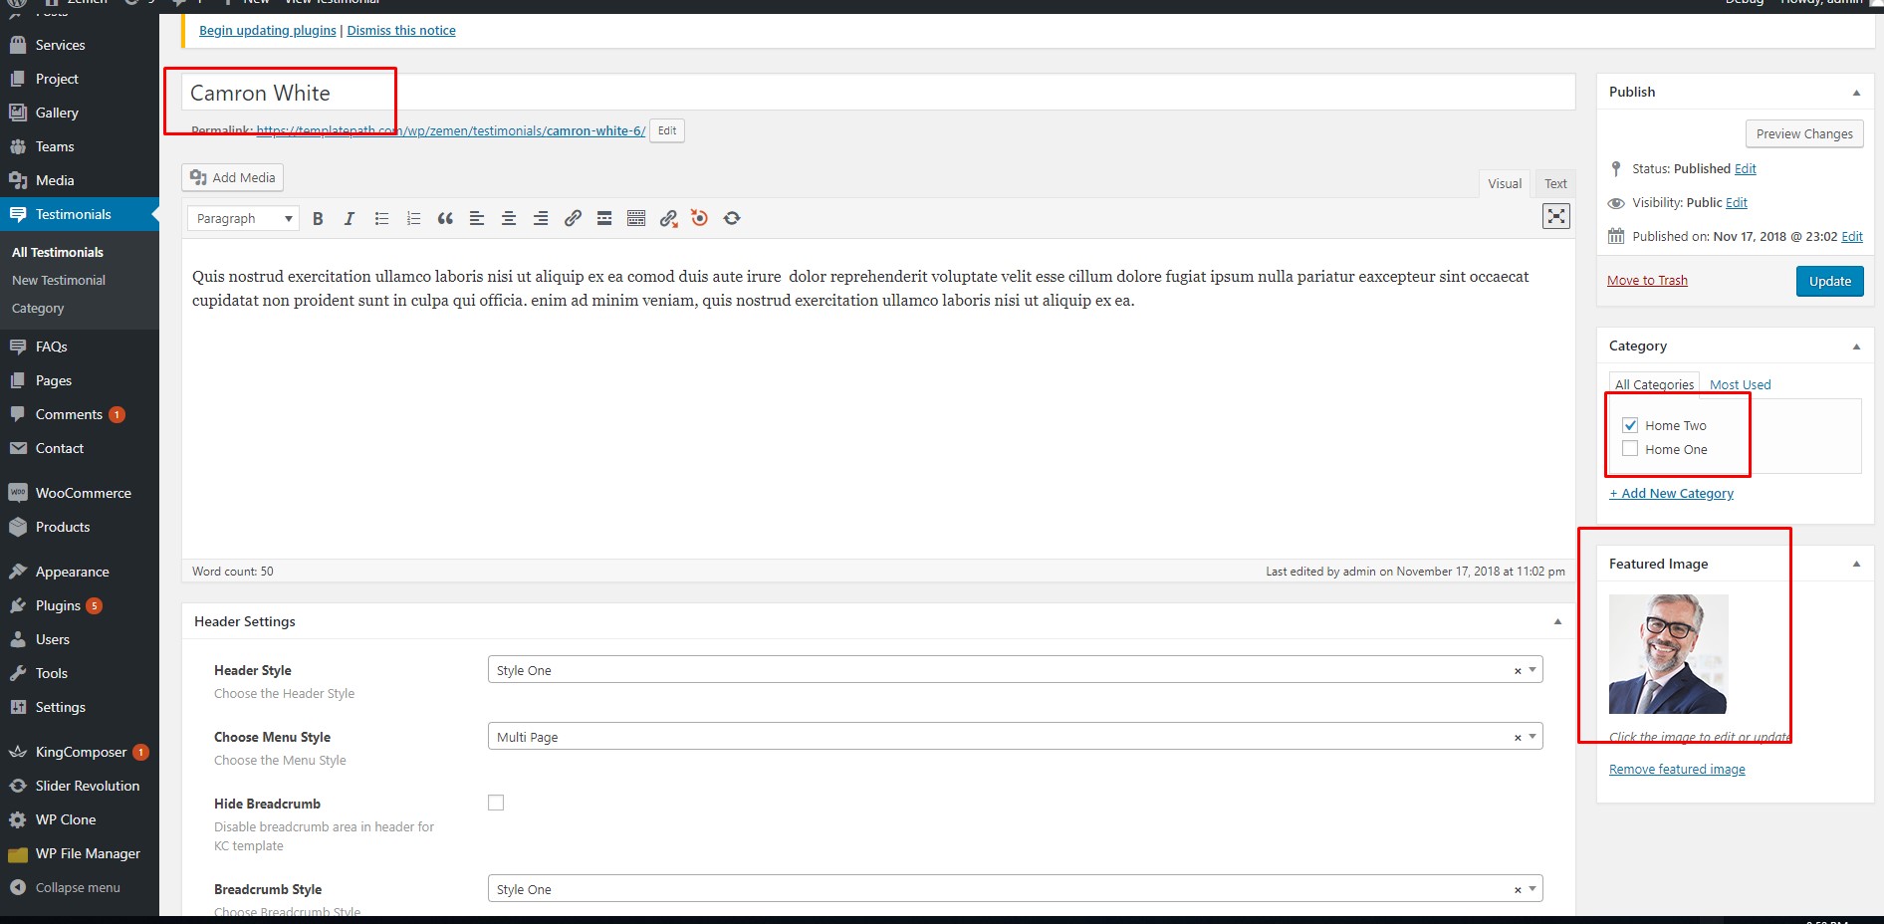Insert a blockquote using the quote icon

pyautogui.click(x=445, y=219)
